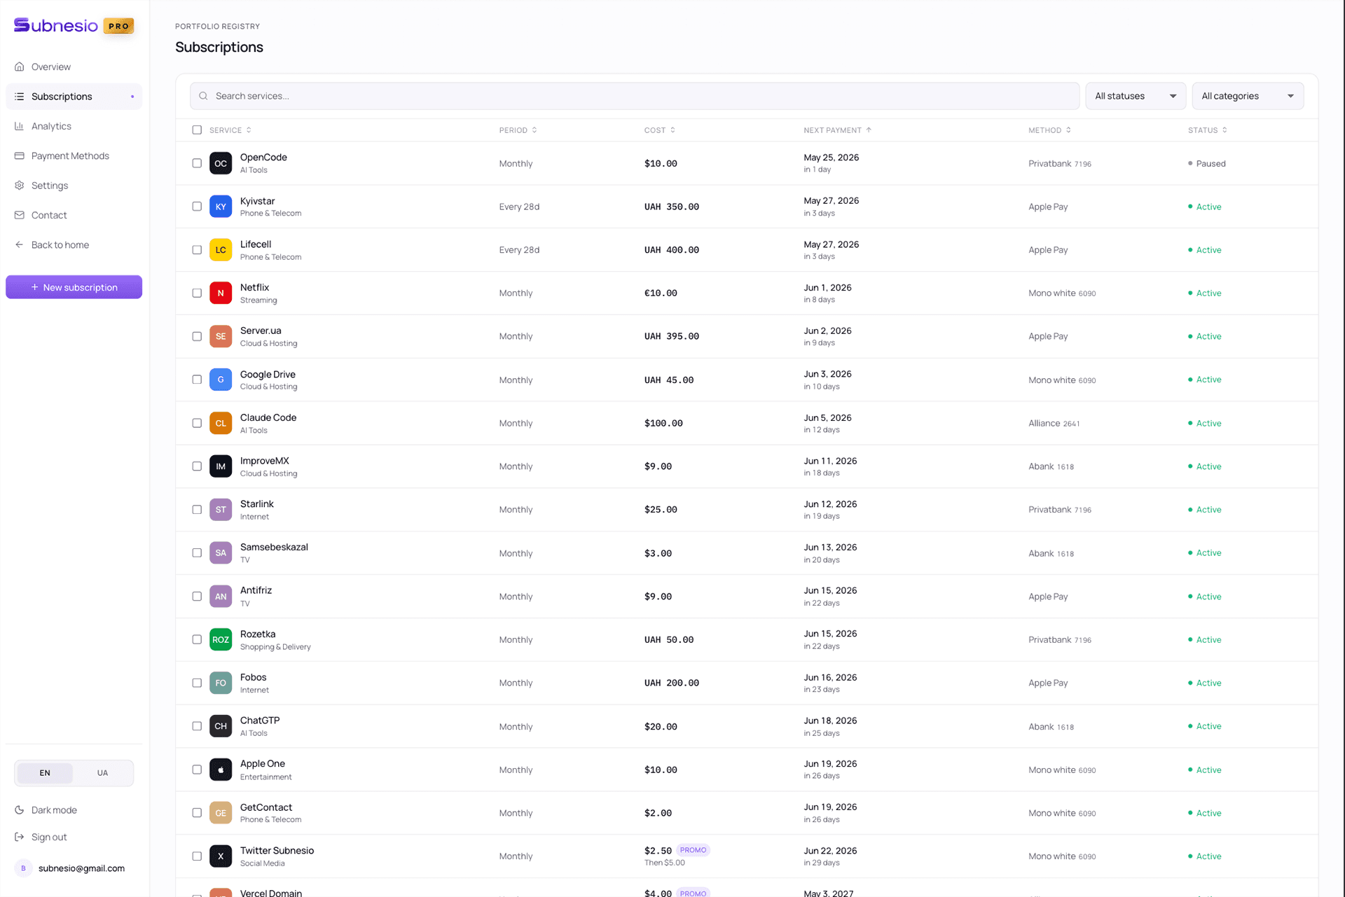Click the Kyivstar KY service icon
The width and height of the screenshot is (1345, 897).
tap(221, 207)
